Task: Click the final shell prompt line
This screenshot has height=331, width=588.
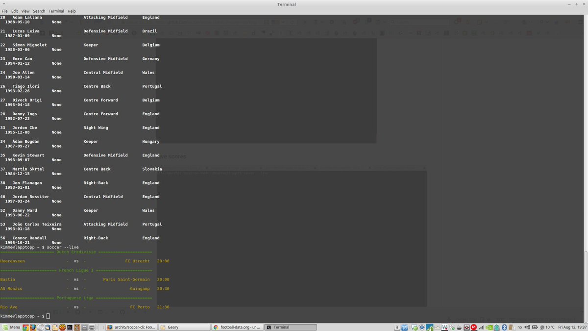Action: pos(24,316)
